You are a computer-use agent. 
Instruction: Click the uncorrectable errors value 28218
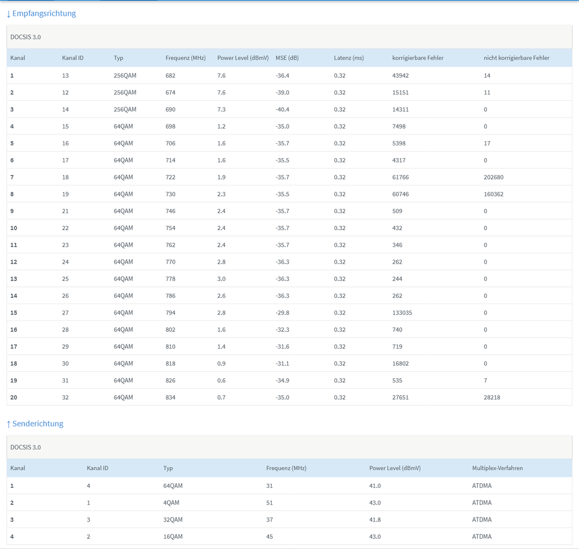pyautogui.click(x=492, y=397)
